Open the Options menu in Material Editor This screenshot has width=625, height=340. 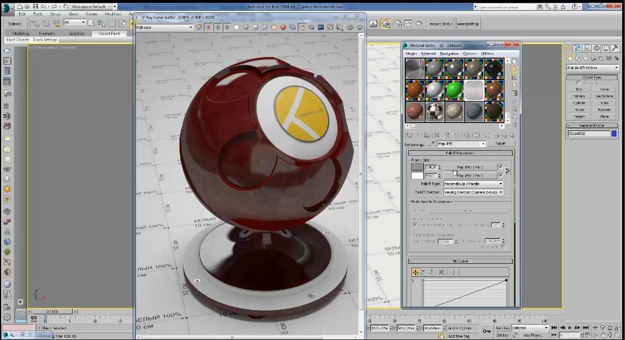470,54
